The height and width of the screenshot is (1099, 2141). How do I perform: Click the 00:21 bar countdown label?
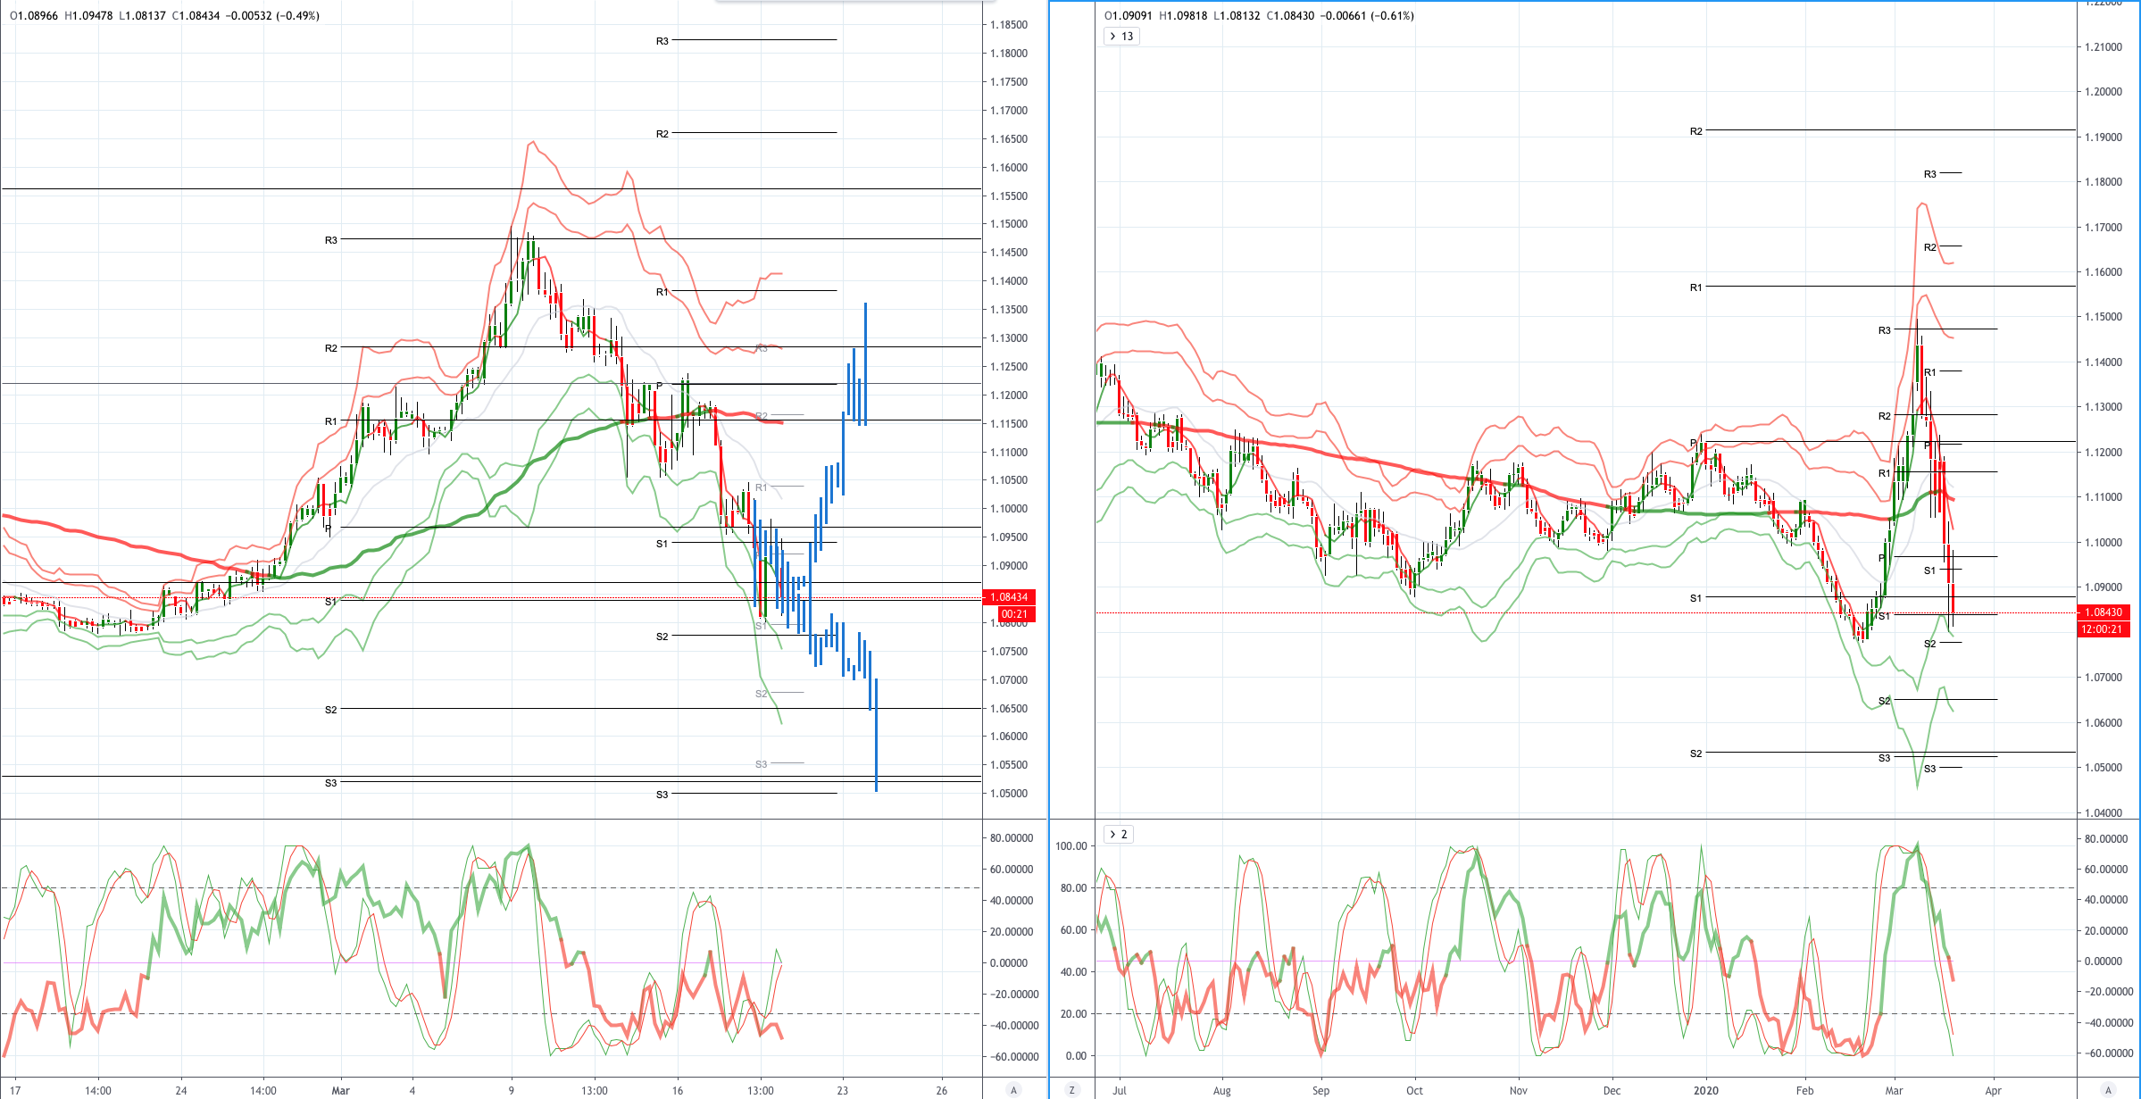click(x=1013, y=614)
